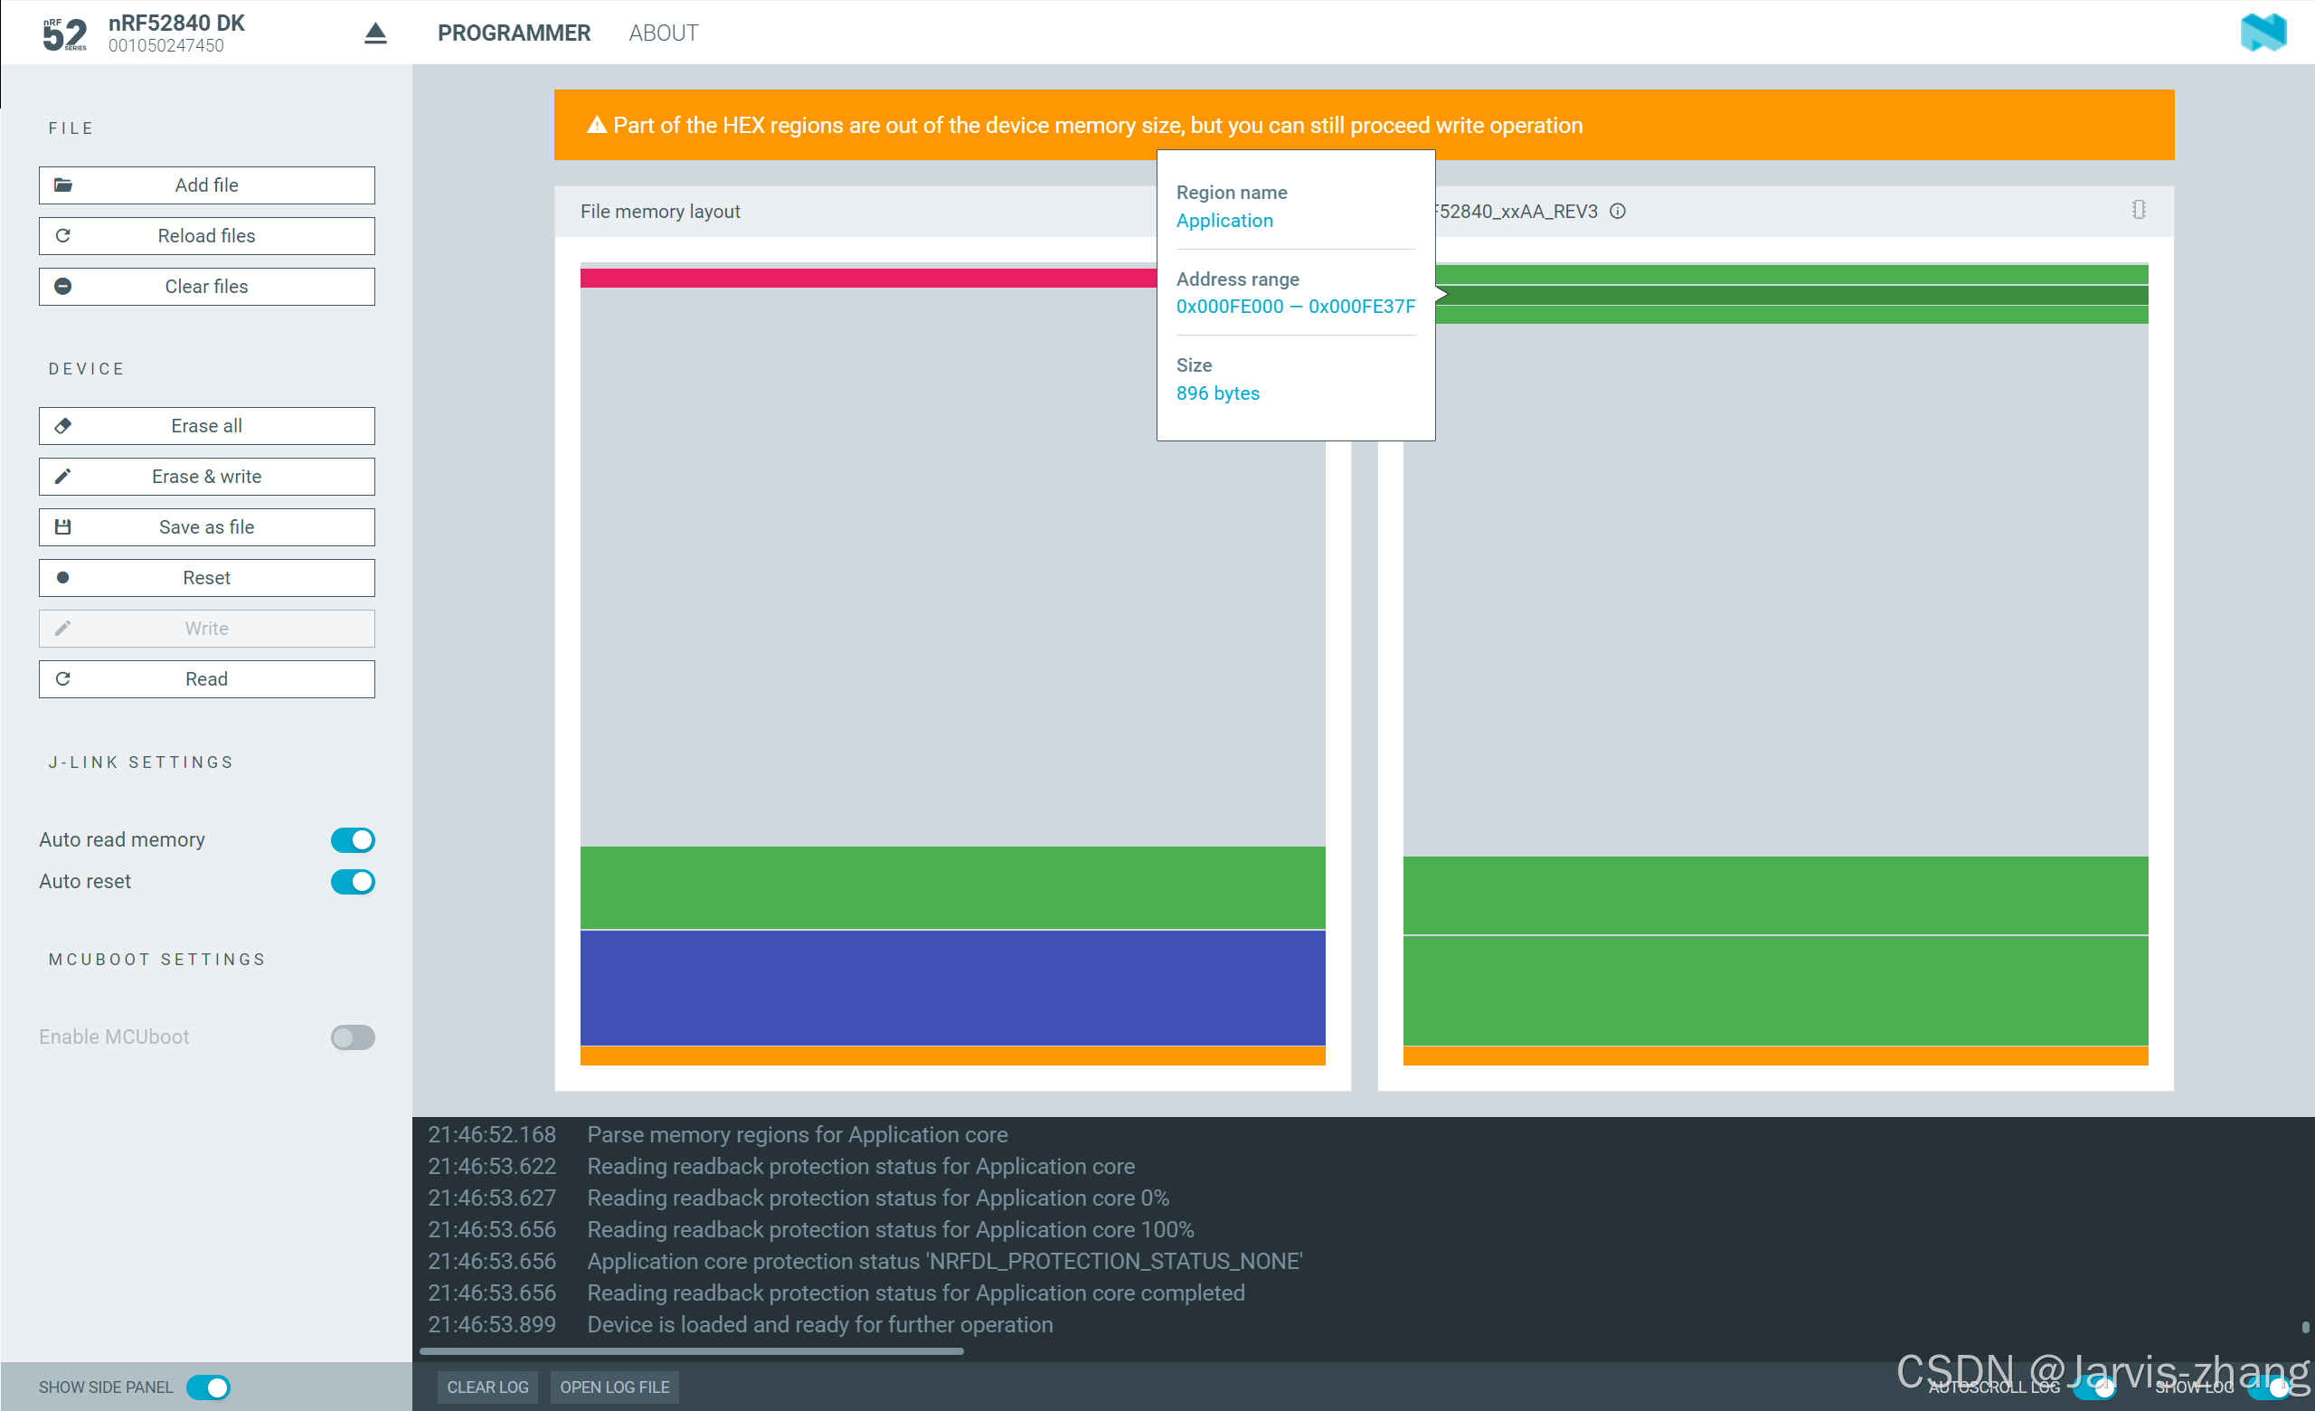Disable the Auto read memory toggle
Viewport: 2315px width, 1411px height.
(353, 840)
